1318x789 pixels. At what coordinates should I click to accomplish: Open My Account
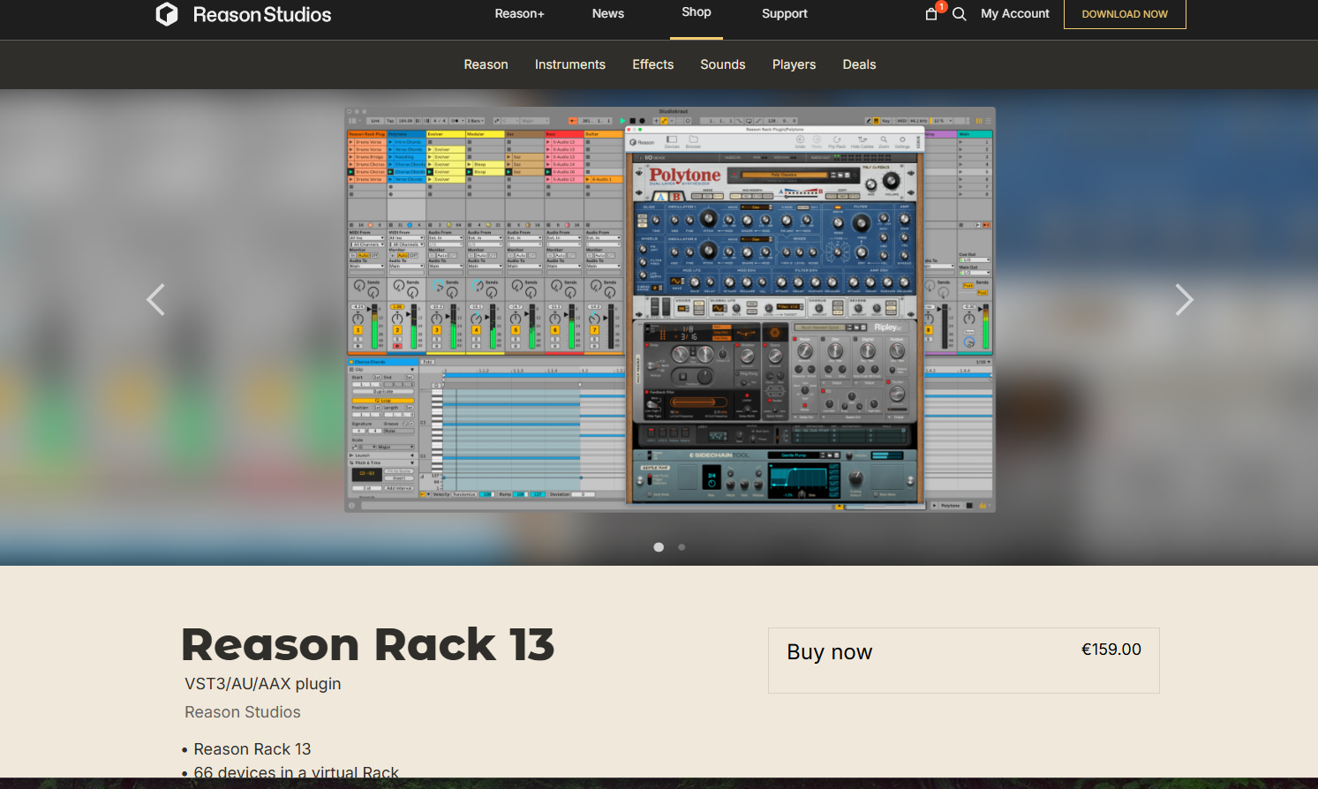click(x=1015, y=13)
